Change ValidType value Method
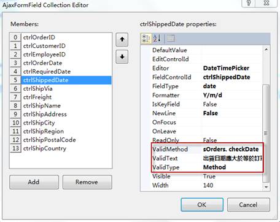The height and width of the screenshot is (222, 280). click(x=214, y=167)
